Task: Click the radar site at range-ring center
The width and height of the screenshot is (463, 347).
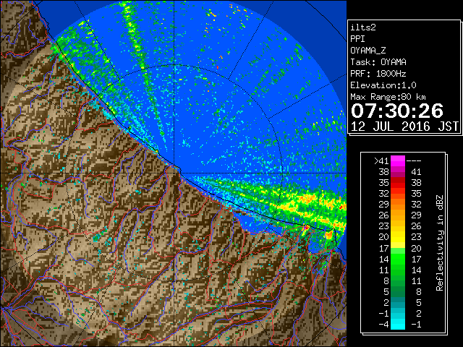Action: 174,173
